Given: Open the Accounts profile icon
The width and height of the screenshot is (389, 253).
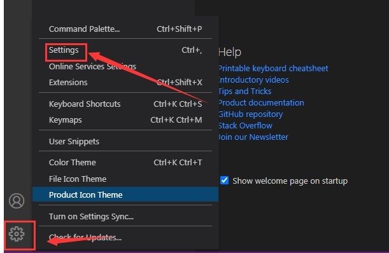Looking at the screenshot, I should click(x=17, y=200).
